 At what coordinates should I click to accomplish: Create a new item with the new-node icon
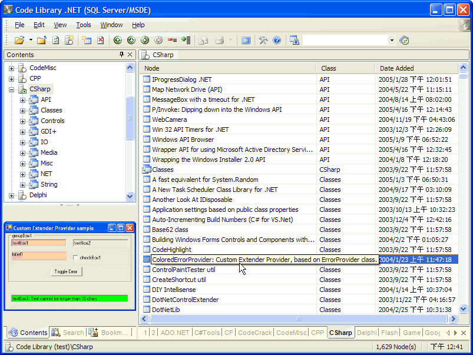click(86, 40)
